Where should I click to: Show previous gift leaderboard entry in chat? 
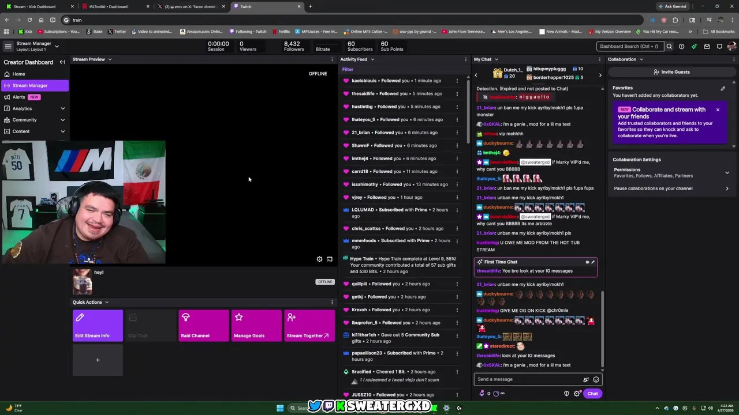476,76
